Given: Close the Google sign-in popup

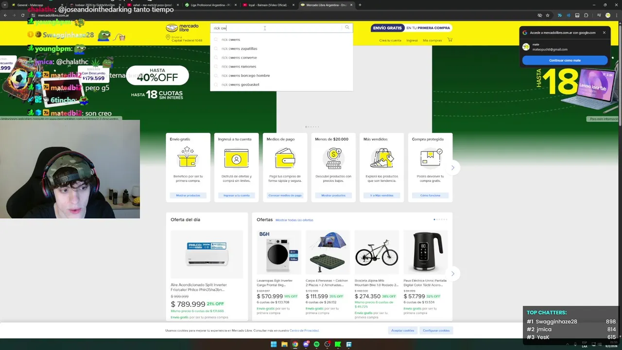Looking at the screenshot, I should (604, 33).
